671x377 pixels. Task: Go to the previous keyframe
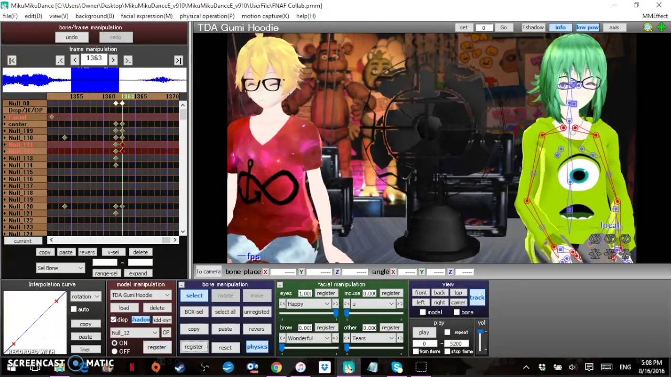pos(60,61)
